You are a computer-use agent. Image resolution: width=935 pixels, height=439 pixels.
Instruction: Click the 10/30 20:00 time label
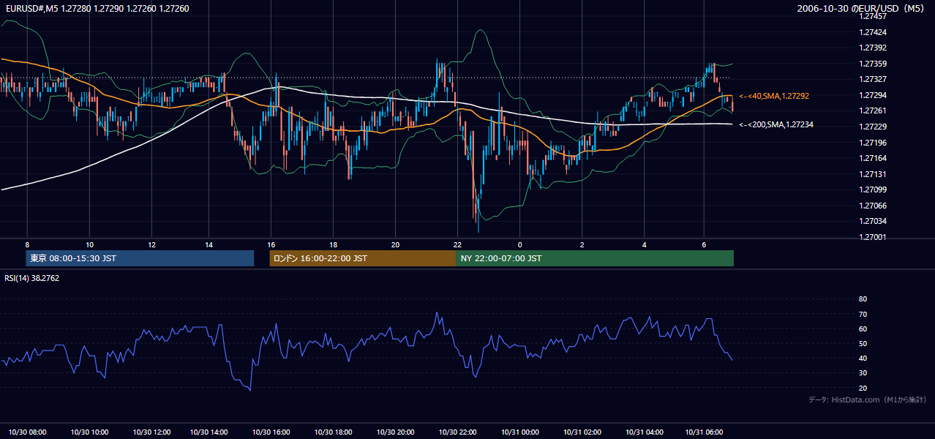click(x=395, y=432)
